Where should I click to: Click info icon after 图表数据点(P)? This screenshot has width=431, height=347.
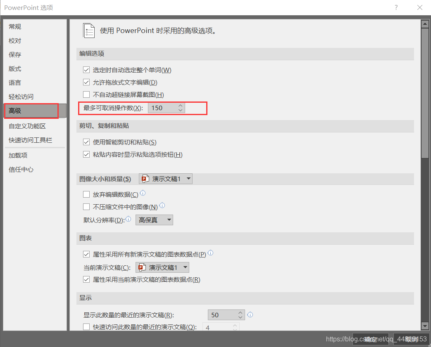pos(210,253)
